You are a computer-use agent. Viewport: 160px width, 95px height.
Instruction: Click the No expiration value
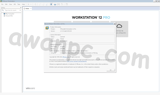pos(63,41)
